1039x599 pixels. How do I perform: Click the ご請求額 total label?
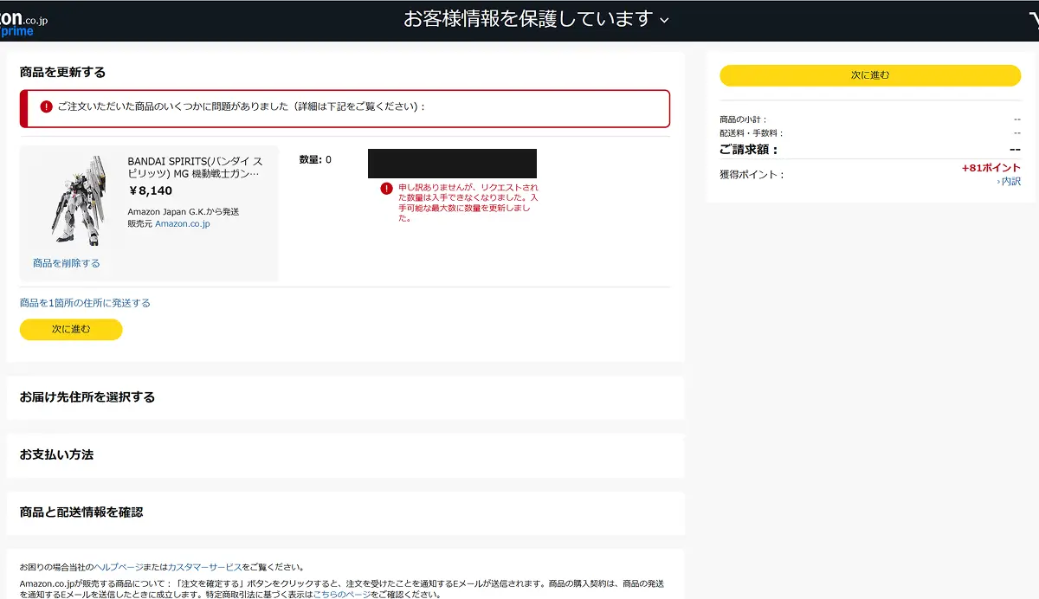750,150
